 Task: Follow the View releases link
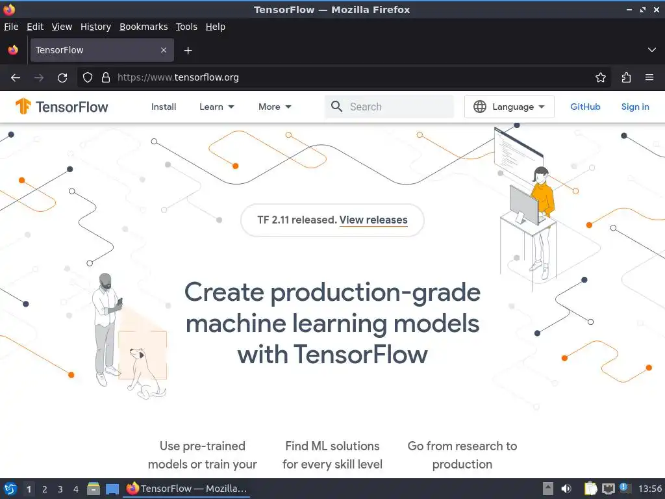[x=373, y=220]
